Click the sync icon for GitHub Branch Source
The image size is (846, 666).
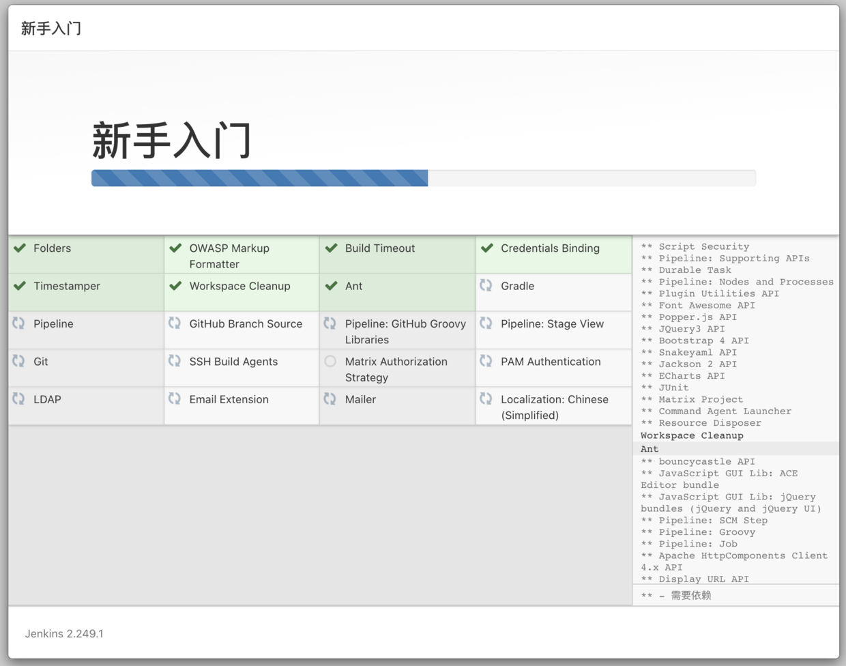(175, 323)
